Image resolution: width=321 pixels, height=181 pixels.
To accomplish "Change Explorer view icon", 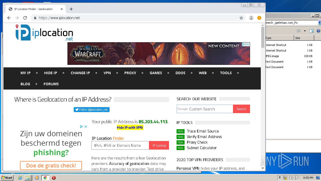I will pos(299,31).
